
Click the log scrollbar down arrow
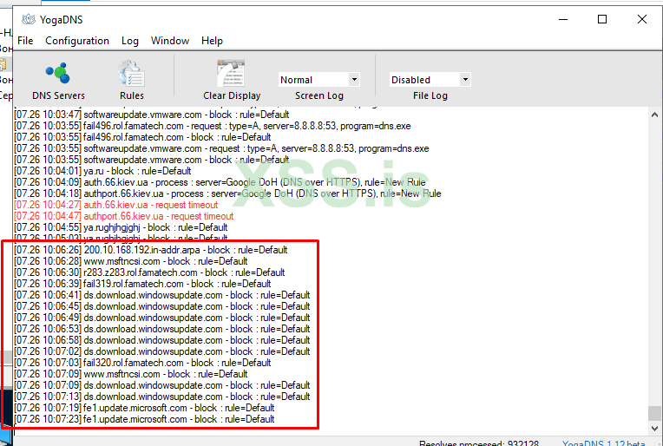tap(654, 429)
